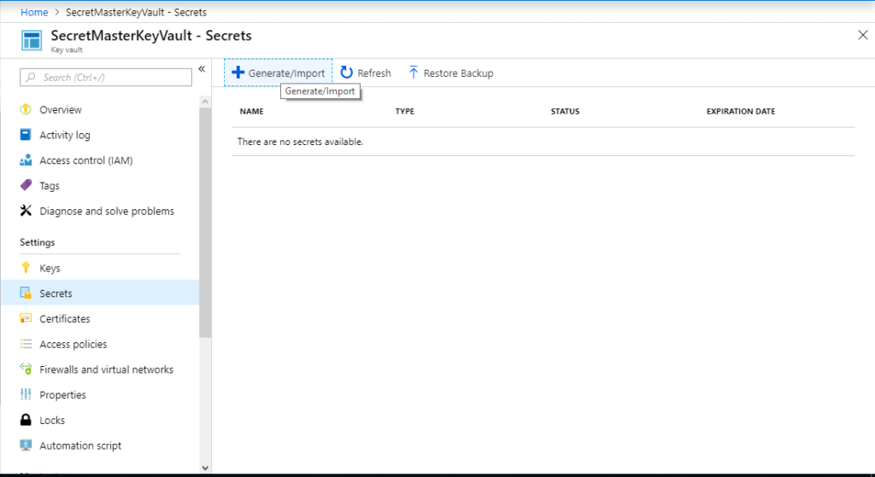The image size is (875, 477).
Task: Click the Access policies list icon
Action: click(x=26, y=344)
